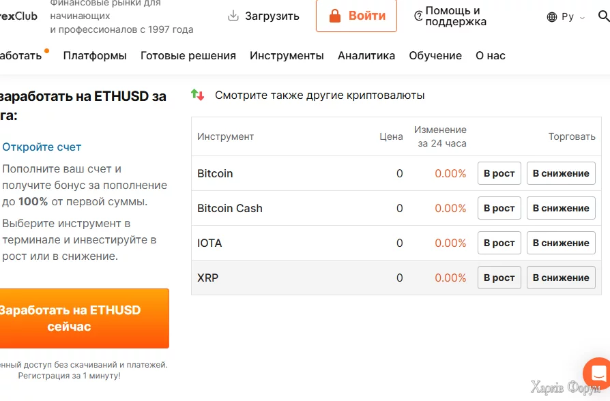
Task: Expand the Ру language dropdown
Action: (x=582, y=18)
